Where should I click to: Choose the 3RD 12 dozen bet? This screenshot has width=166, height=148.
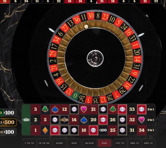tap(148, 143)
